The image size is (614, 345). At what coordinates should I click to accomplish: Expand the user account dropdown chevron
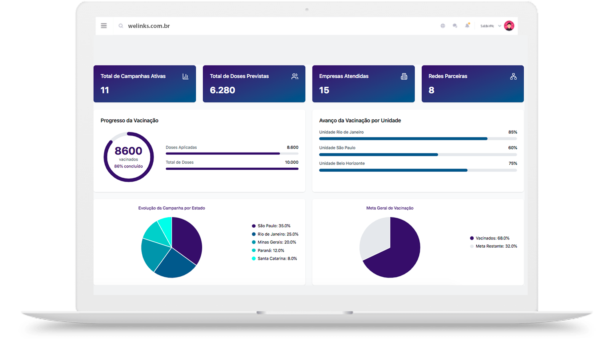point(500,26)
